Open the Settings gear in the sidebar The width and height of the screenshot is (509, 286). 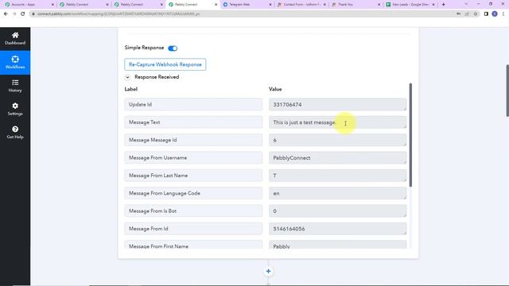(15, 110)
